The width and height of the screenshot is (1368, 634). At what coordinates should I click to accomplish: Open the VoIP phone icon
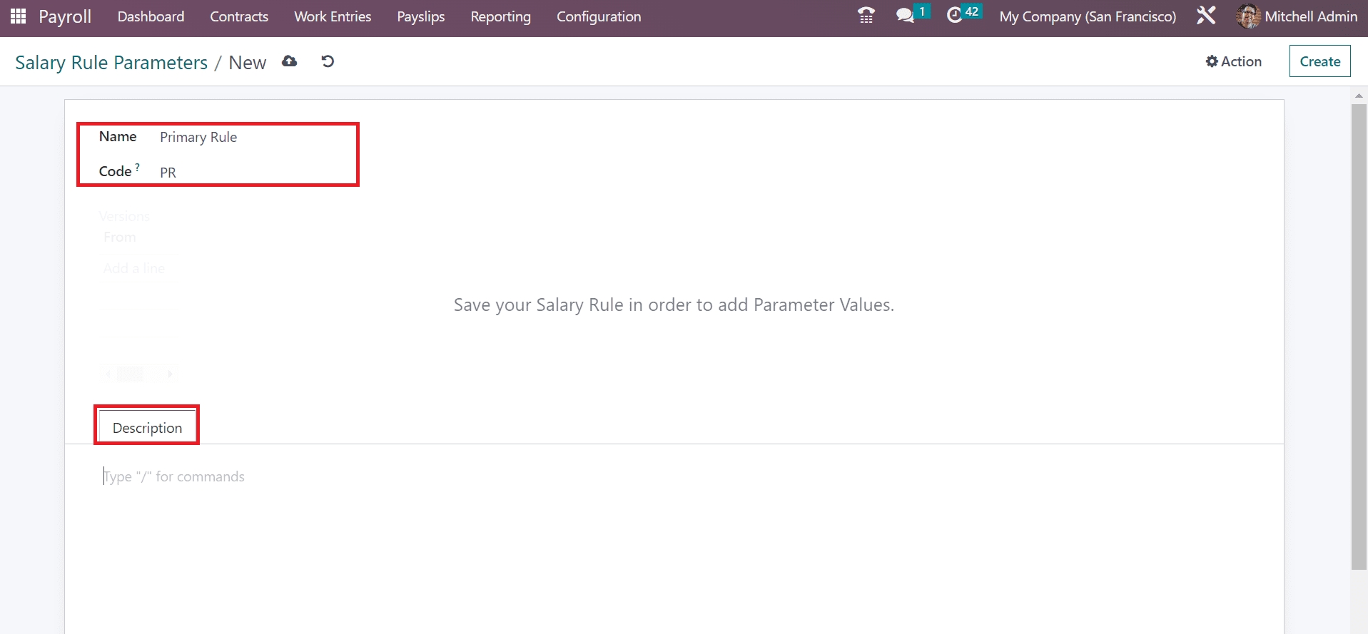click(866, 16)
